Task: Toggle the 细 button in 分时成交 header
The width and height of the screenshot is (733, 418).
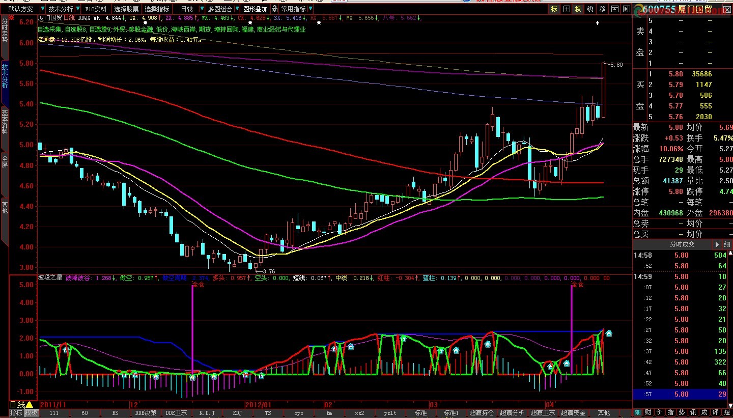Action: [x=727, y=244]
